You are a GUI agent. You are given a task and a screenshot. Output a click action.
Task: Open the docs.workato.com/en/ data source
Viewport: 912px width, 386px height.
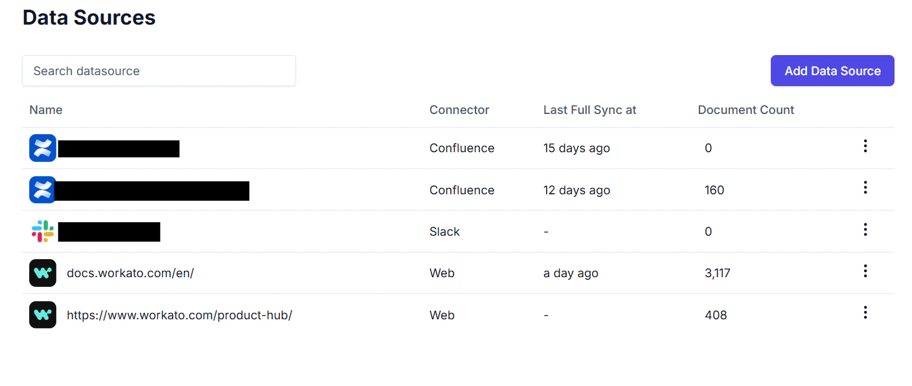130,273
